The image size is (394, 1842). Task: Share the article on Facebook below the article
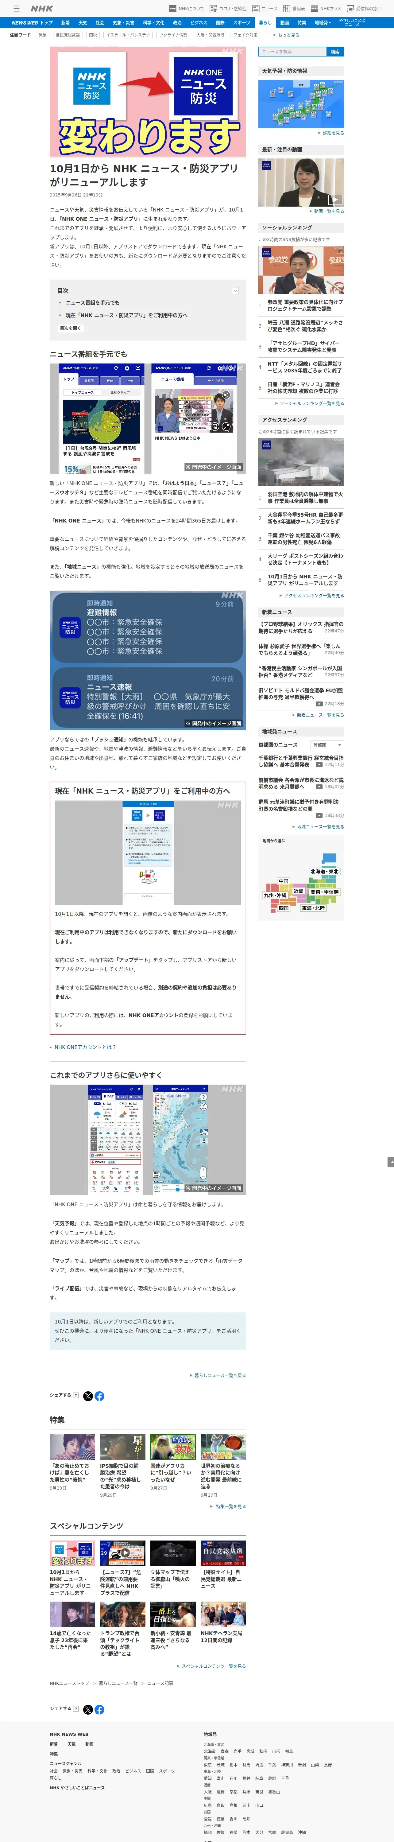click(x=99, y=1397)
